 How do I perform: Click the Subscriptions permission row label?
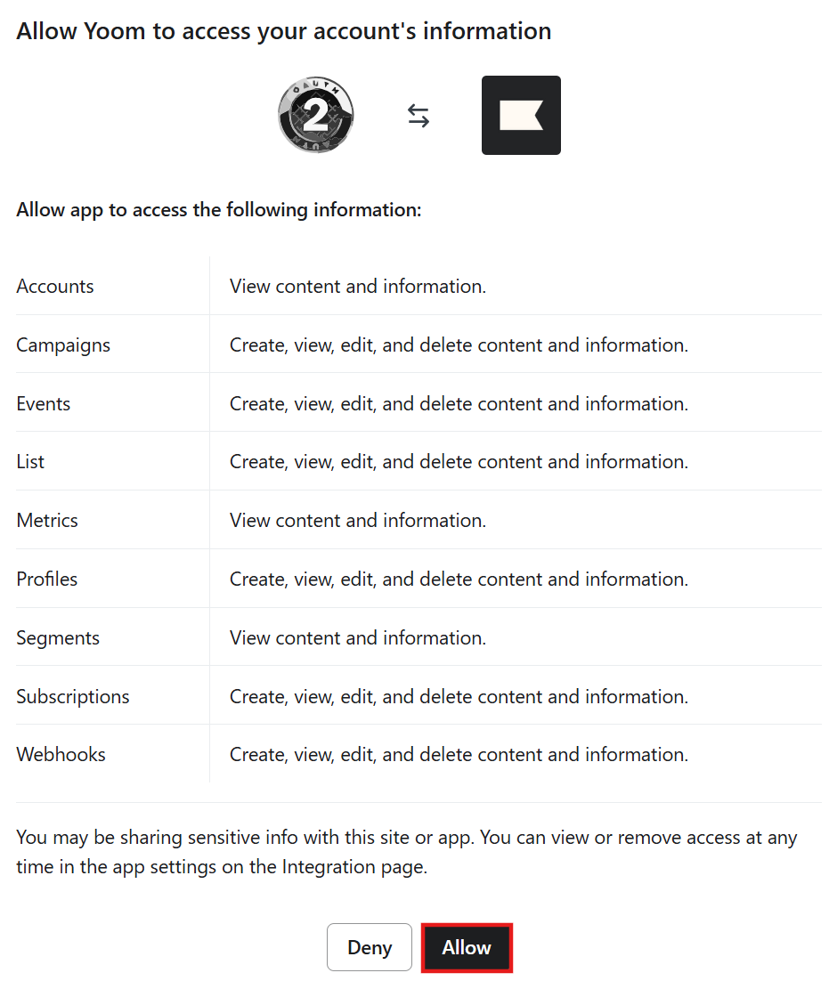[x=73, y=697]
